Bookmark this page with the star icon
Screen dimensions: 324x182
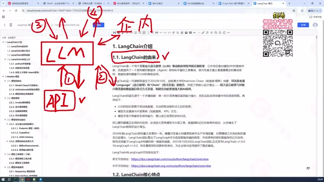point(294,11)
